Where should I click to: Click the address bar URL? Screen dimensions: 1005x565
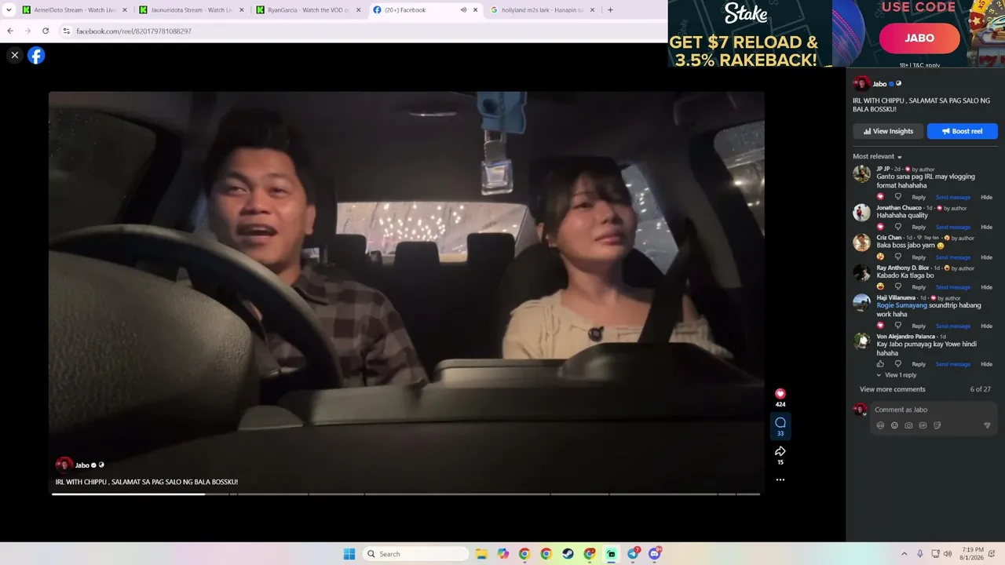coord(133,31)
